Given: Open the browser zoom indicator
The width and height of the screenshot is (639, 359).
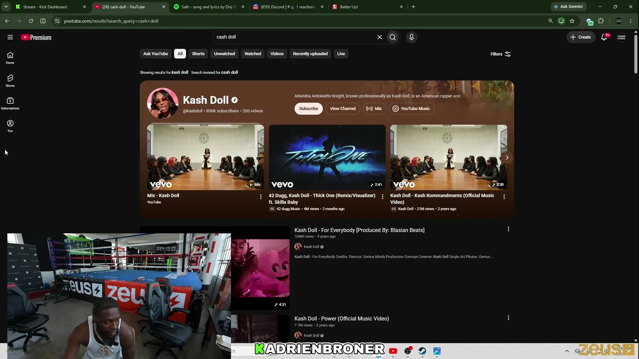Looking at the screenshot, I should coord(551,21).
